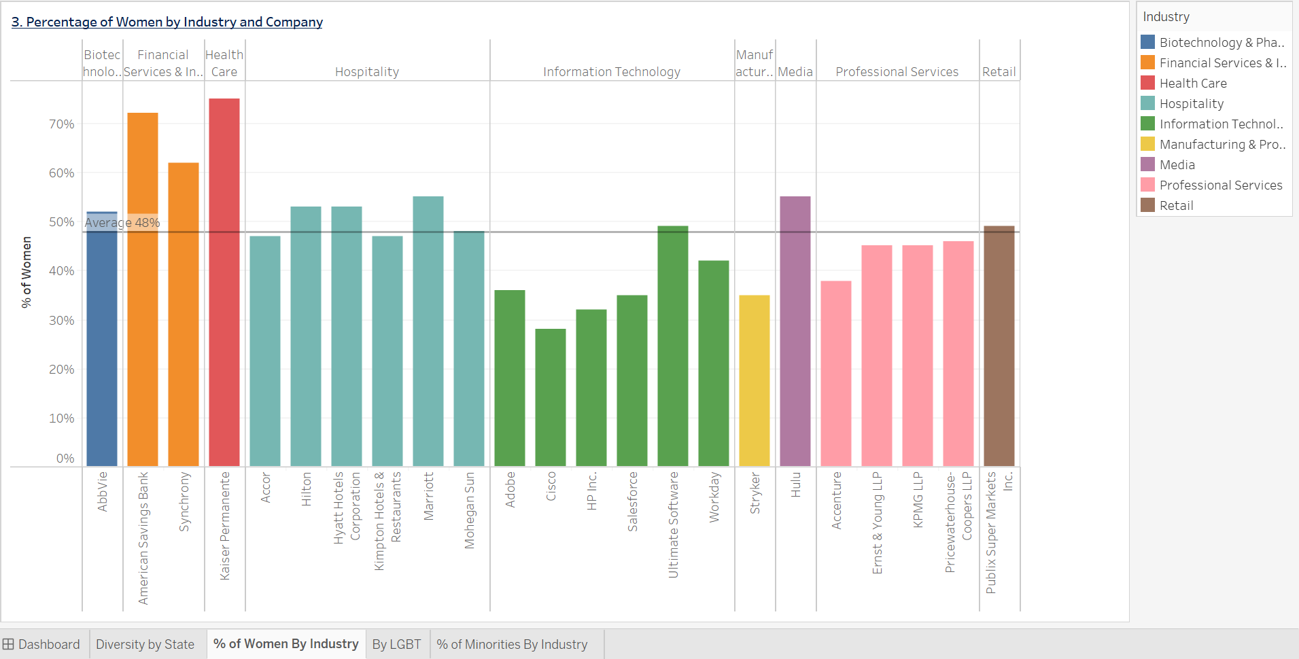Screen dimensions: 1299x659
Task: Select the Cisco bar
Action: (551, 397)
